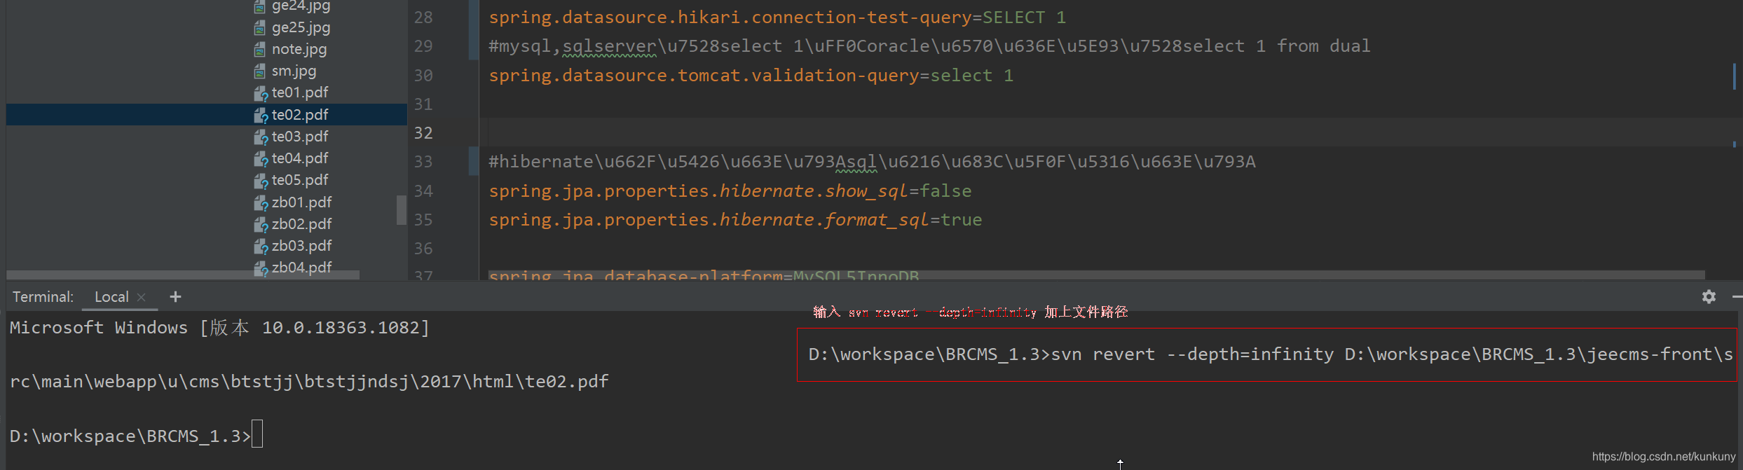This screenshot has height=470, width=1743.
Task: Click line number 28 in gutter
Action: (x=423, y=18)
